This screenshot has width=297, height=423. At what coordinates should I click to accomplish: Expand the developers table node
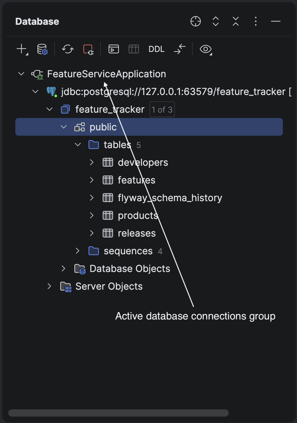(92, 162)
